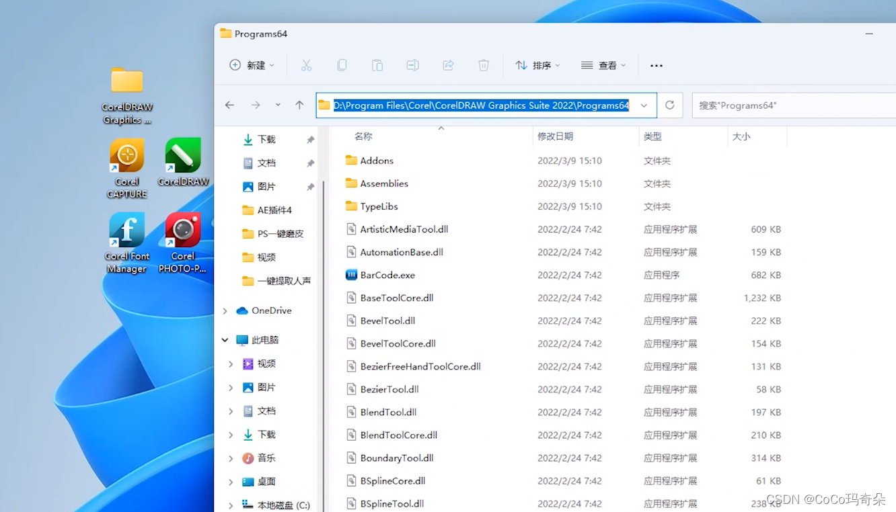Screen dimensions: 896x512
Task: Open quick access 下载 folder
Action: (267, 139)
